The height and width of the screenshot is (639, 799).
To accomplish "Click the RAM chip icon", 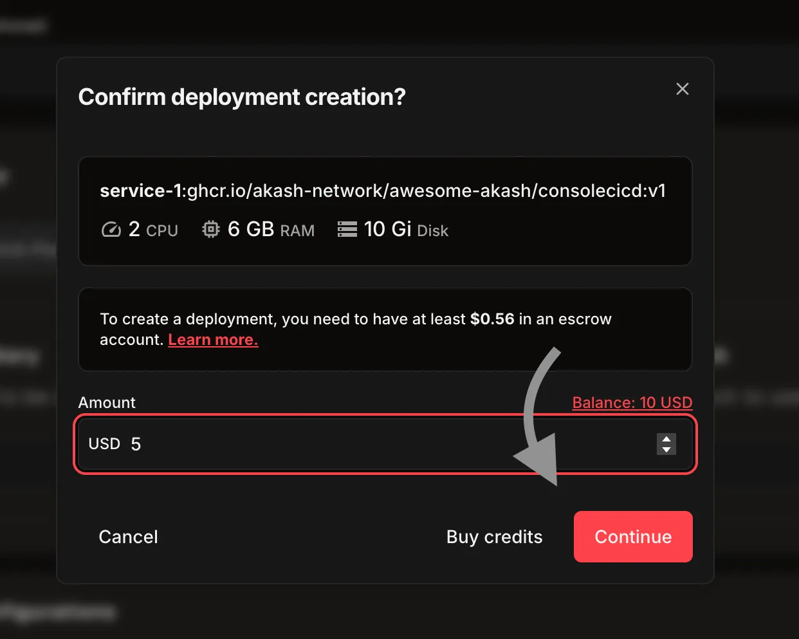I will pyautogui.click(x=211, y=230).
